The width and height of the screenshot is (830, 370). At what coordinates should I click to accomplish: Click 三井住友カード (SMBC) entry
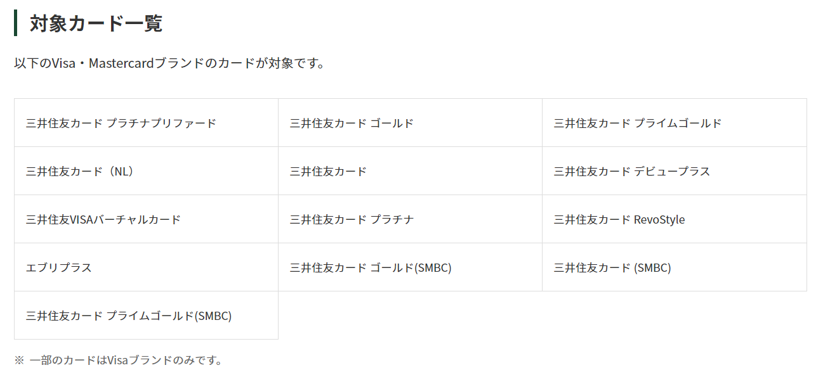click(675, 267)
